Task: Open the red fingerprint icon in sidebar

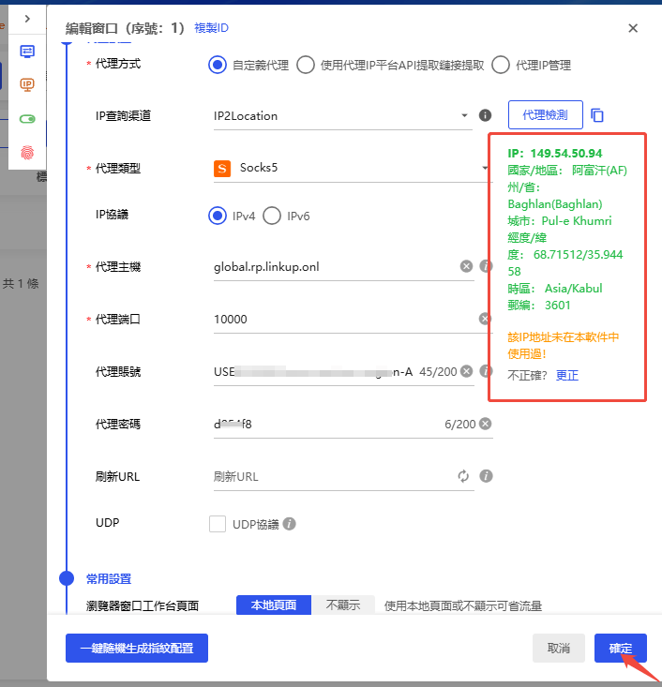Action: [27, 153]
